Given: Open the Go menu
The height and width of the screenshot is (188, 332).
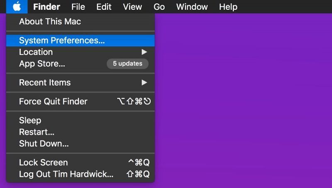Looking at the screenshot, I should click(159, 7).
